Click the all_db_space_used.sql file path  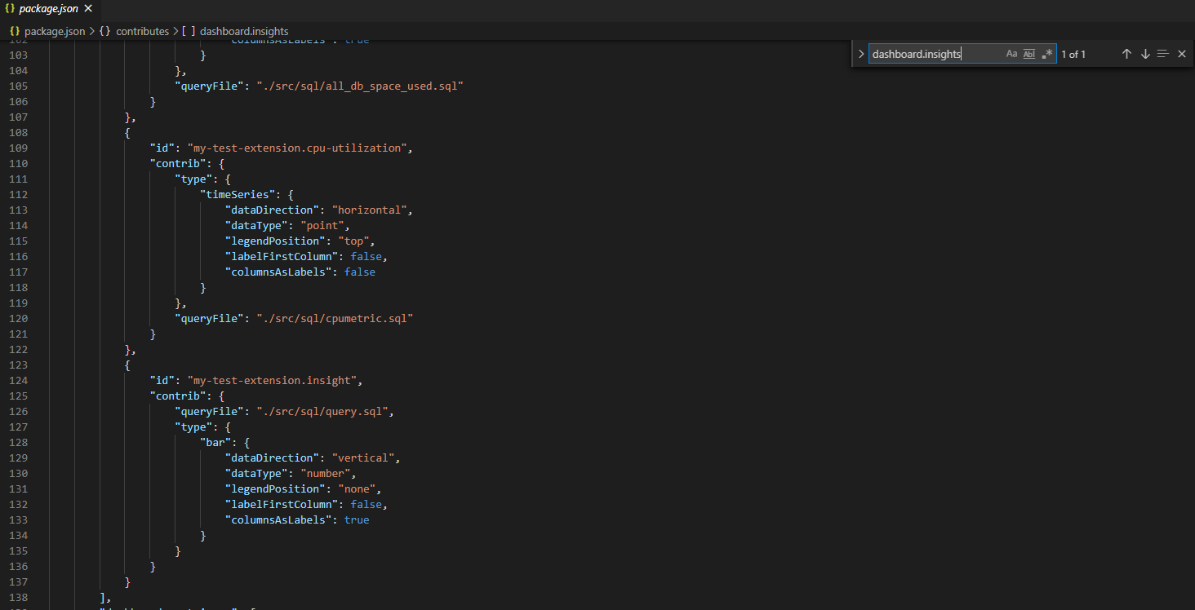coord(359,86)
